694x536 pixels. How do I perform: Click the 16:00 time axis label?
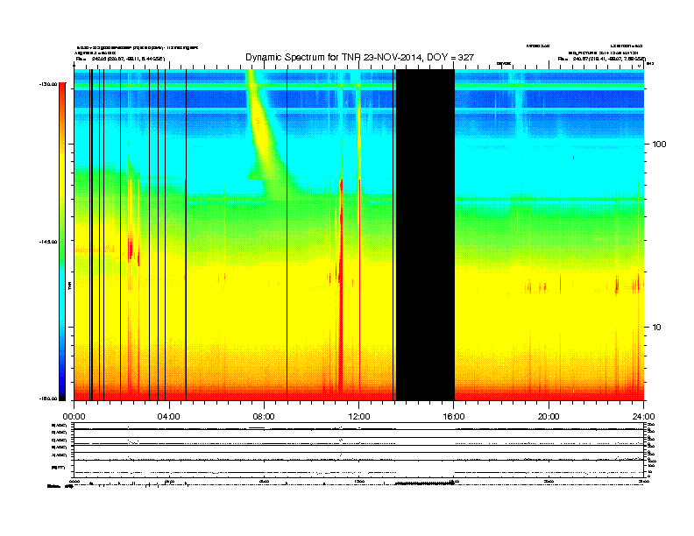click(454, 417)
